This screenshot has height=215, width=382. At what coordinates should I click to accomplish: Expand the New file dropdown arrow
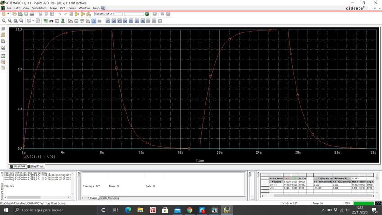tap(9, 14)
